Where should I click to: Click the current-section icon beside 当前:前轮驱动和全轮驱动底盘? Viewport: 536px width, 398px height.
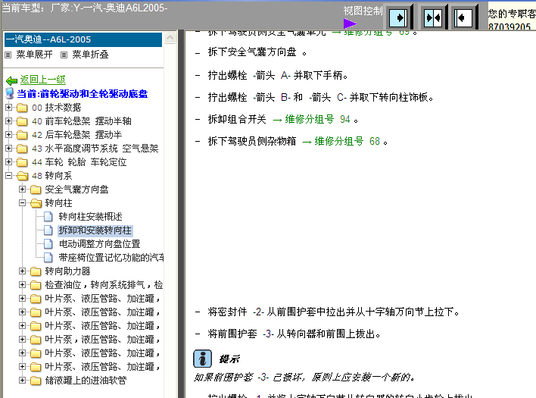click(x=10, y=93)
